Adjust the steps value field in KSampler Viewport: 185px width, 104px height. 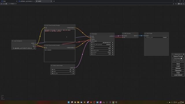(102, 47)
